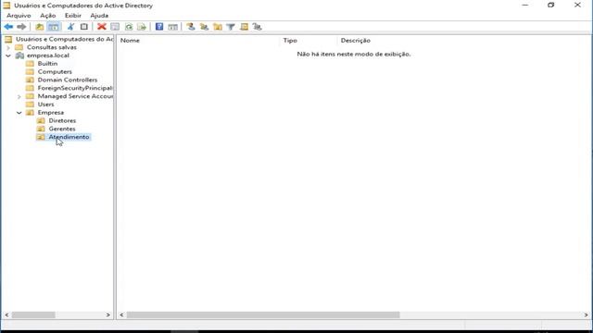
Task: Select the Users container
Action: (45, 105)
